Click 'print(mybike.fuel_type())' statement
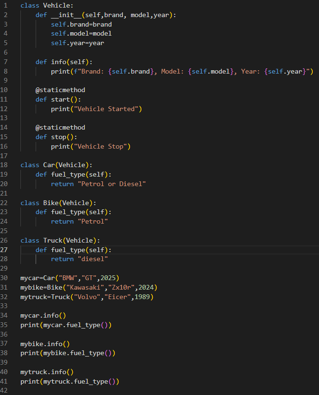The height and width of the screenshot is (395, 319). click(x=68, y=353)
